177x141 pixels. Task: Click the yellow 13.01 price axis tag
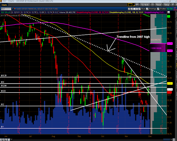170,83
